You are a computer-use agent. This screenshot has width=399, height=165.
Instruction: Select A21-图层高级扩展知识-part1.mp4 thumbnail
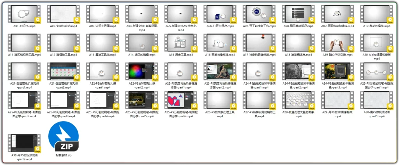coord(25,72)
